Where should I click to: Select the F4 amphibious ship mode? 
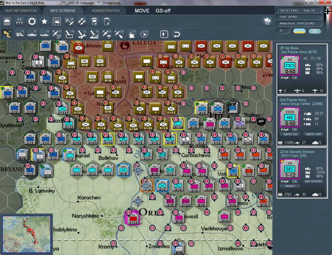(x=44, y=34)
